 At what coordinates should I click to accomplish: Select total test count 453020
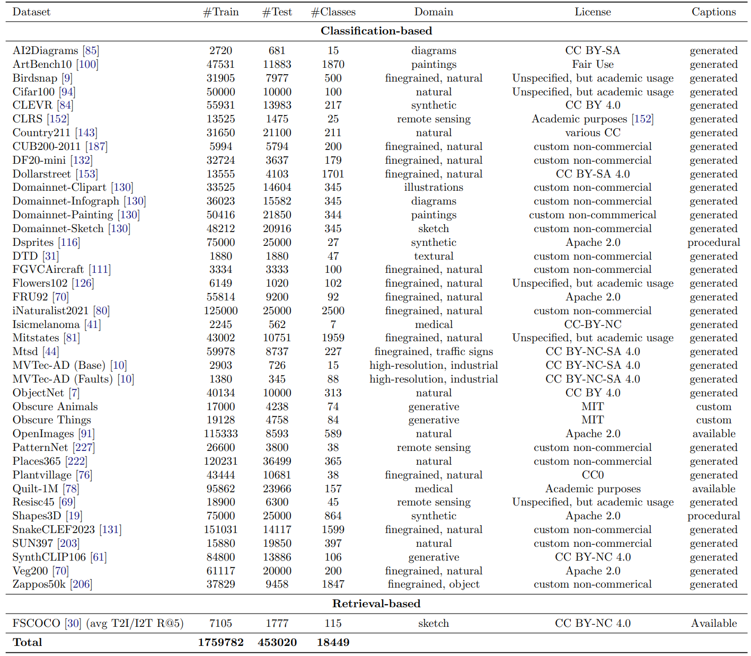pos(277,642)
